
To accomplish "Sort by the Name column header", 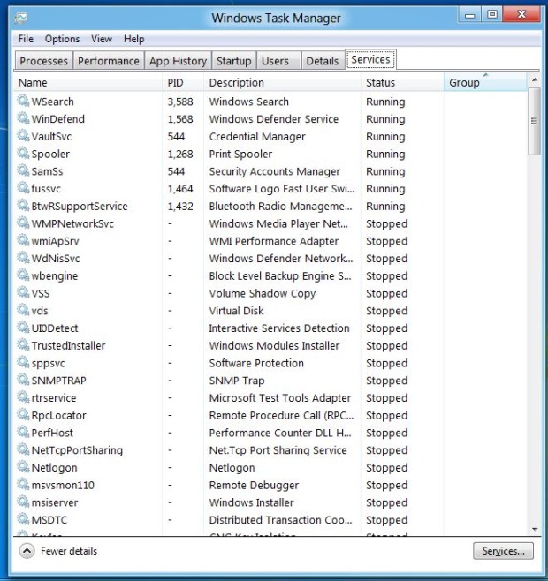I will (89, 82).
